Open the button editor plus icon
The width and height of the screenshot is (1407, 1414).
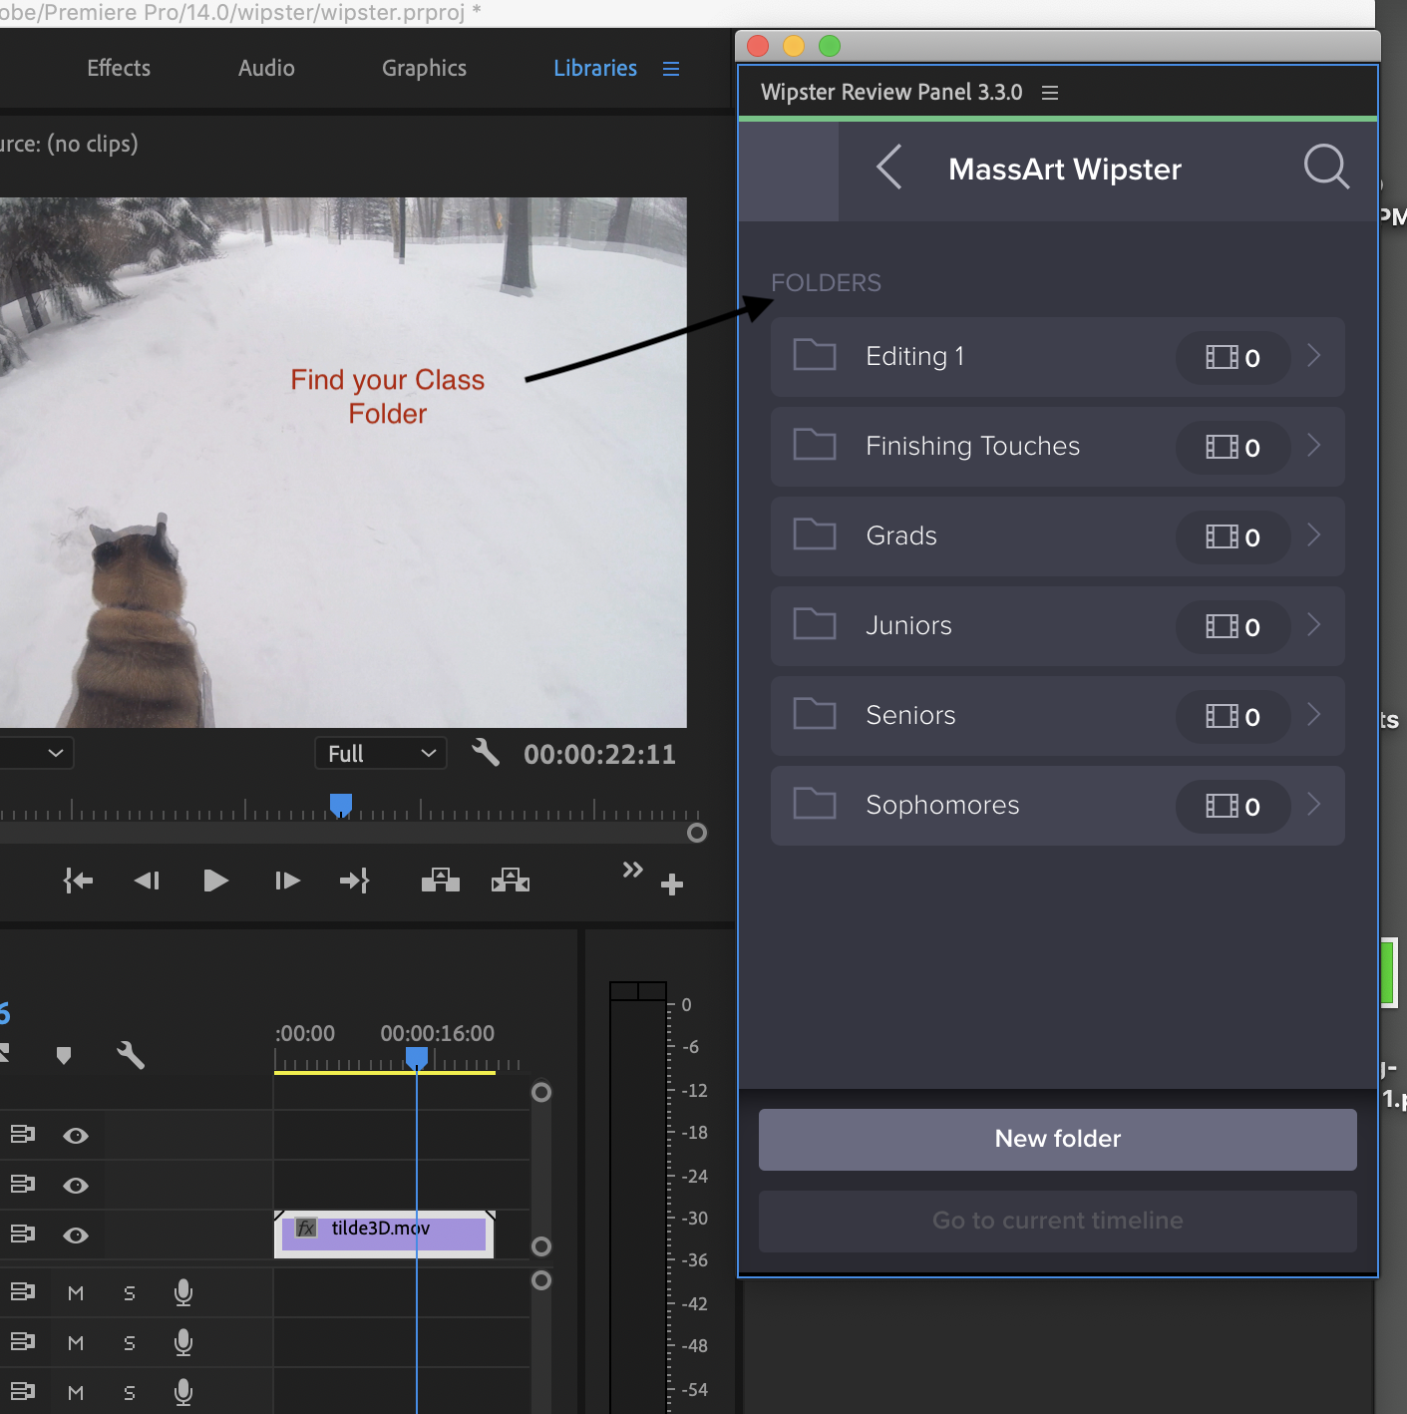point(672,884)
